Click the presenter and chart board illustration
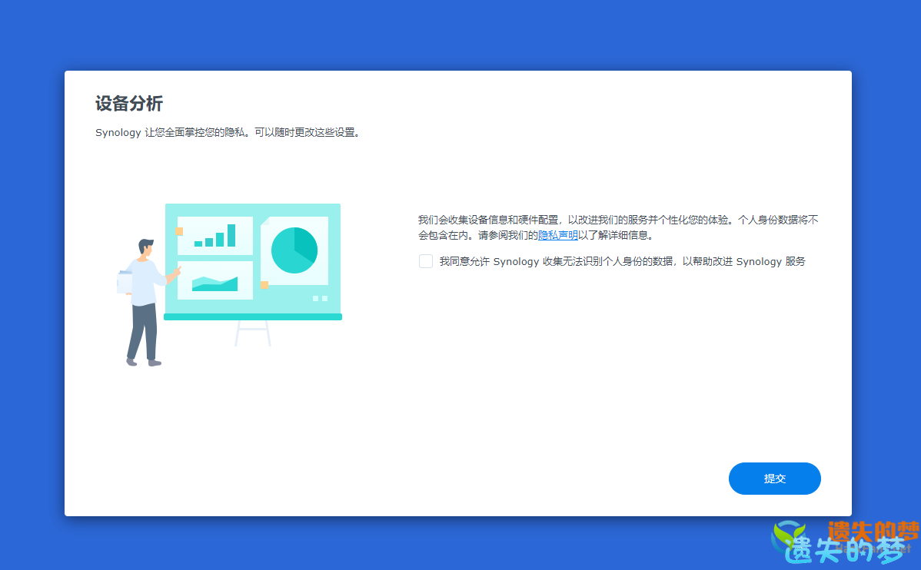 (x=230, y=285)
